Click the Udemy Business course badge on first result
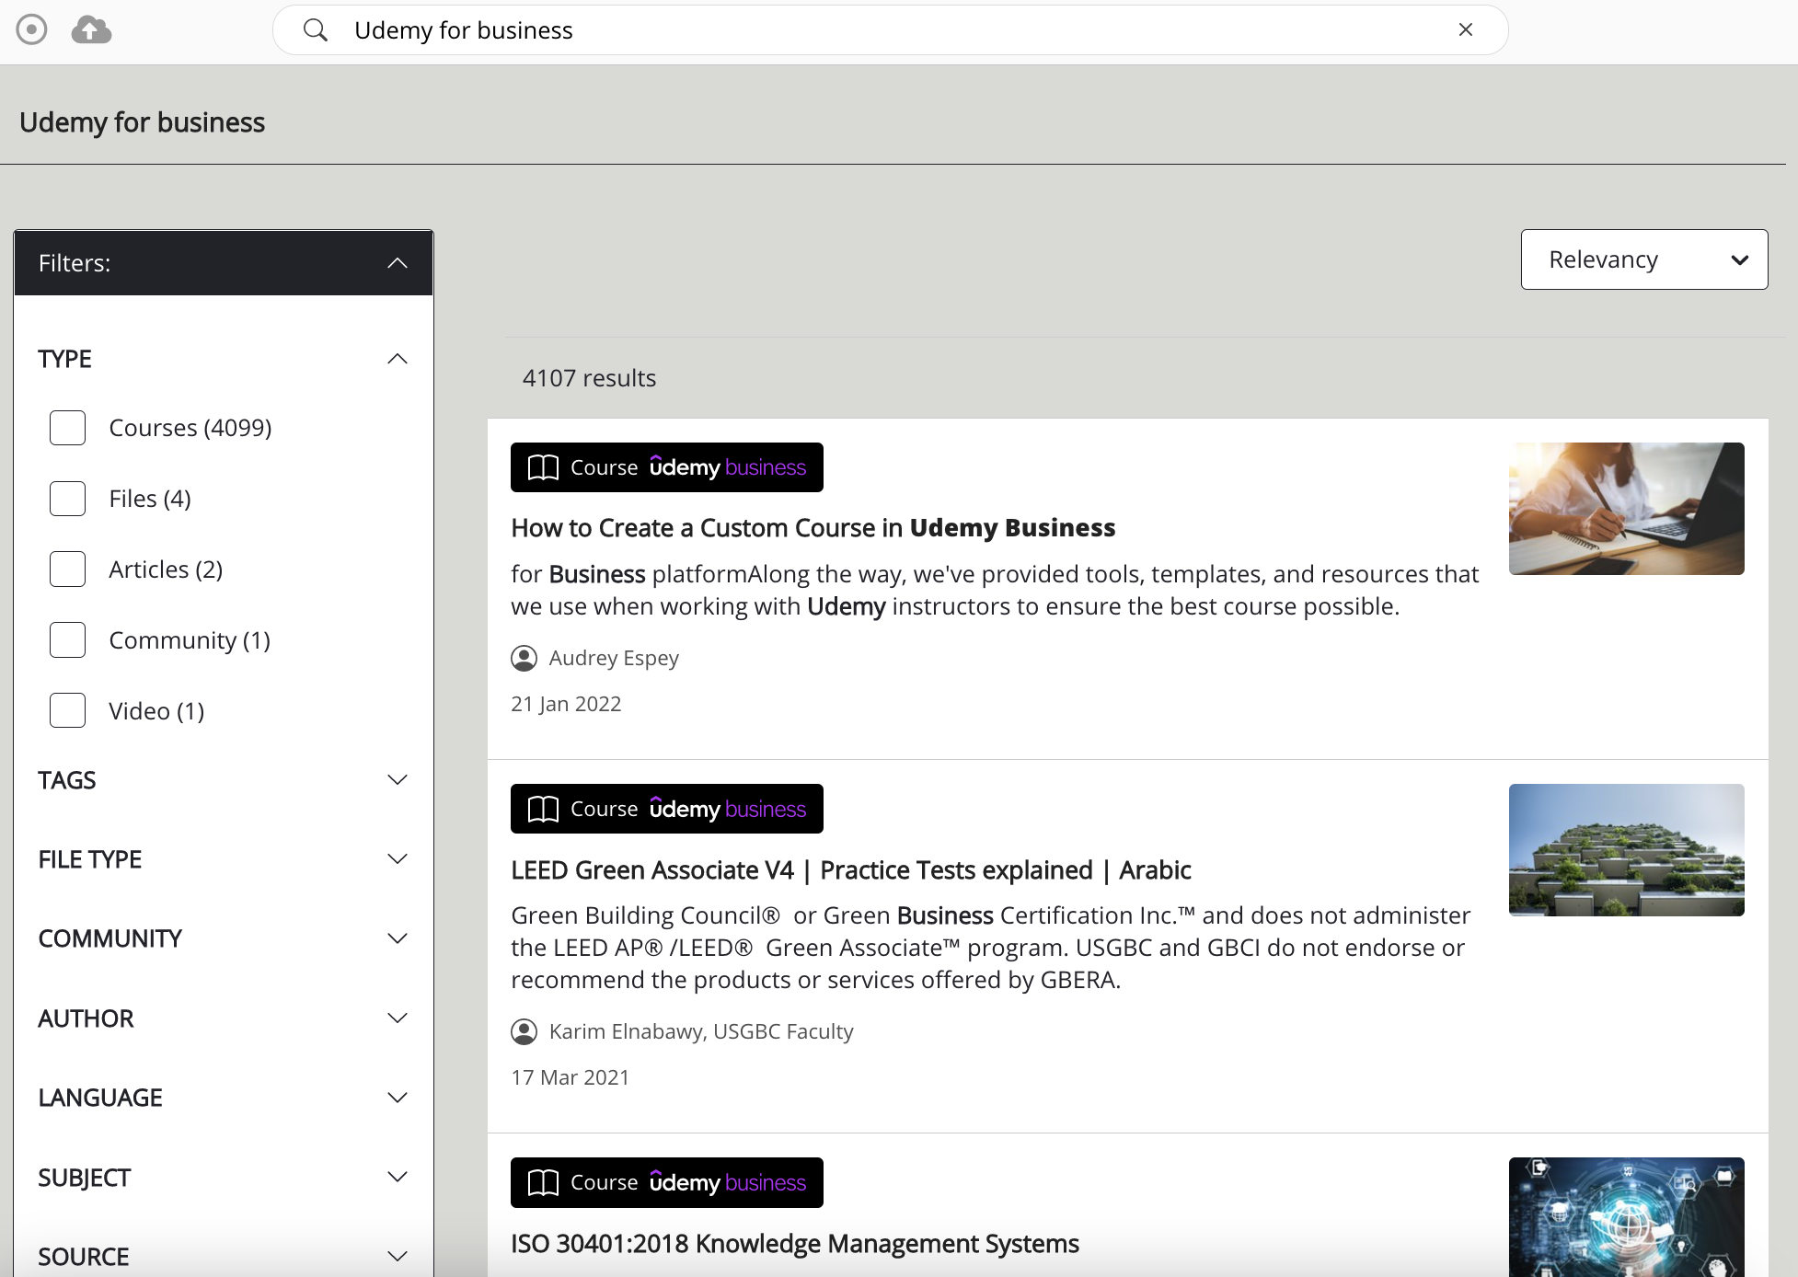 coord(666,467)
